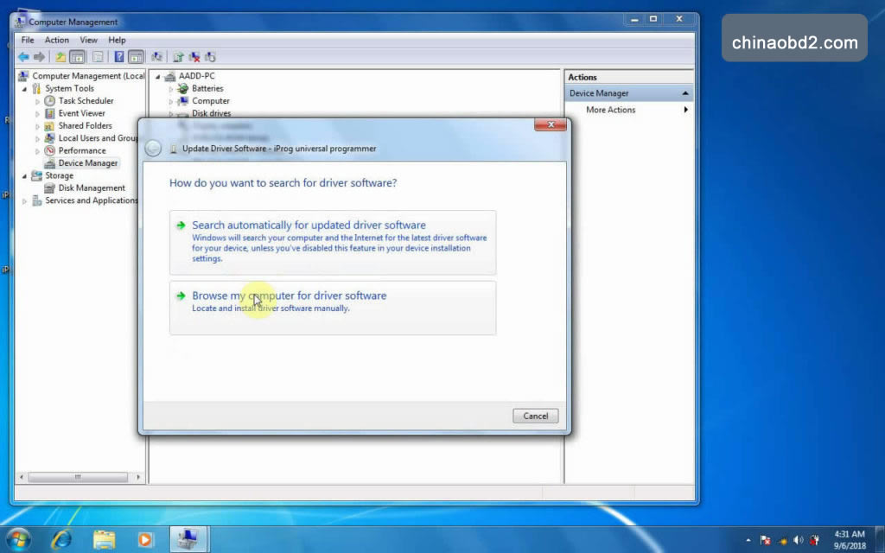Viewport: 885px width, 553px height.
Task: Select the Performance icon
Action: coord(49,150)
